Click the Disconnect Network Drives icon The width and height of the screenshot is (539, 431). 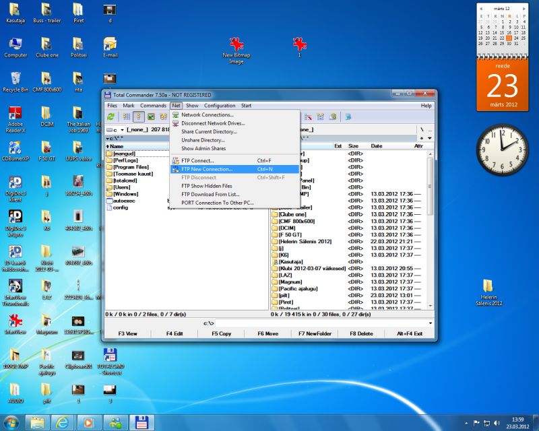(176, 123)
